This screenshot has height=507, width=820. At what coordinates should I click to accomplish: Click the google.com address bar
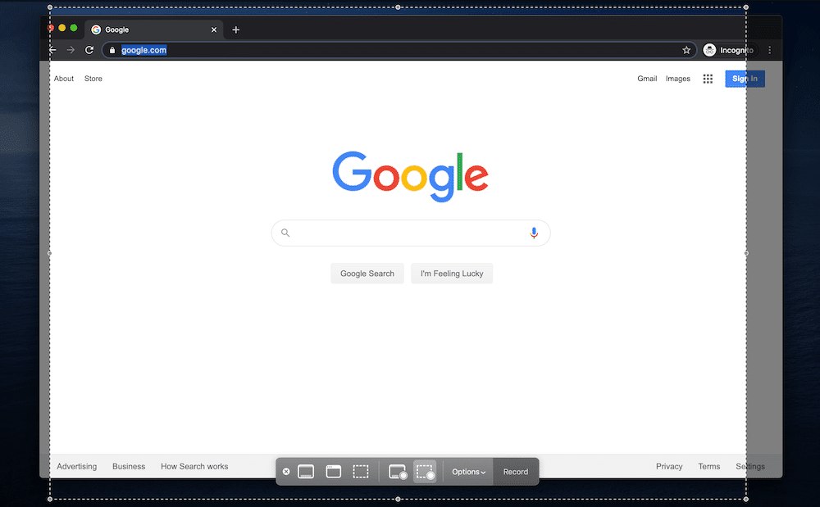click(x=399, y=50)
